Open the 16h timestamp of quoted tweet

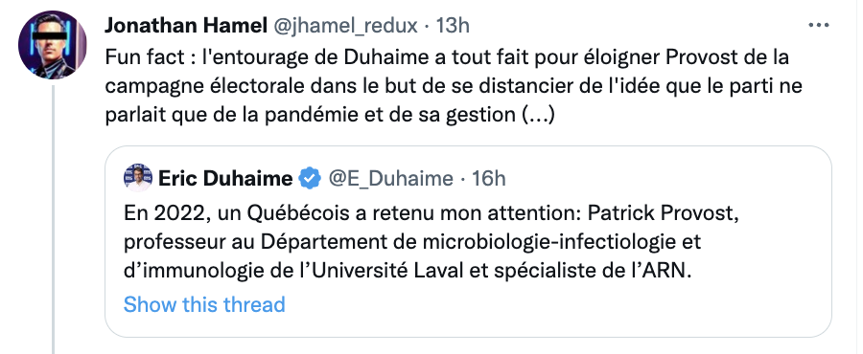point(489,179)
